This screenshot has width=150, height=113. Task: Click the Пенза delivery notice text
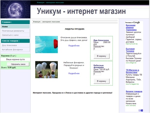pos(73,93)
